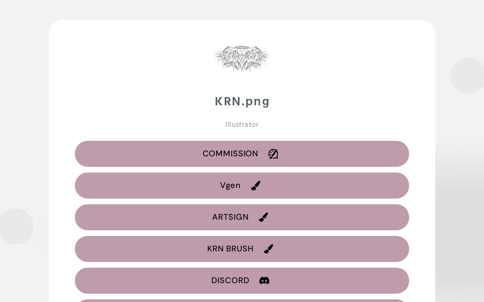Click the Discord face icon inside its button
Image resolution: width=484 pixels, height=302 pixels.
click(x=264, y=280)
